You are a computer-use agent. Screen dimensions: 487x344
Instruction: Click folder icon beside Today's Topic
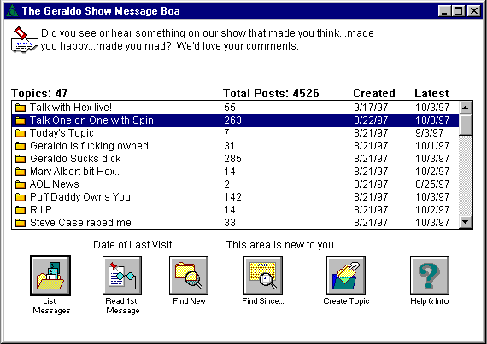coord(21,133)
